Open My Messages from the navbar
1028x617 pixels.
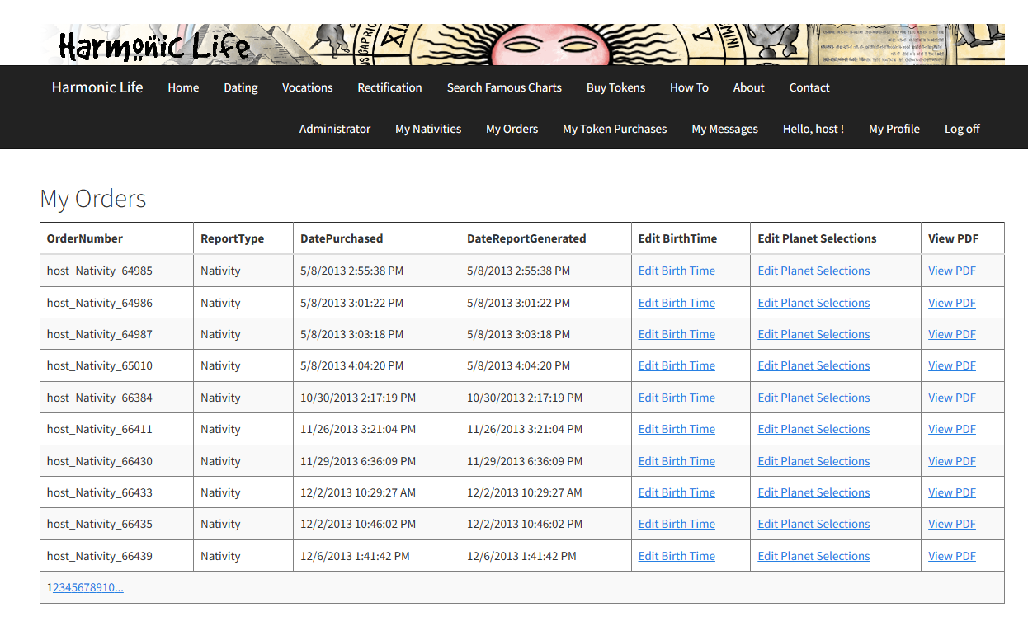[724, 129]
